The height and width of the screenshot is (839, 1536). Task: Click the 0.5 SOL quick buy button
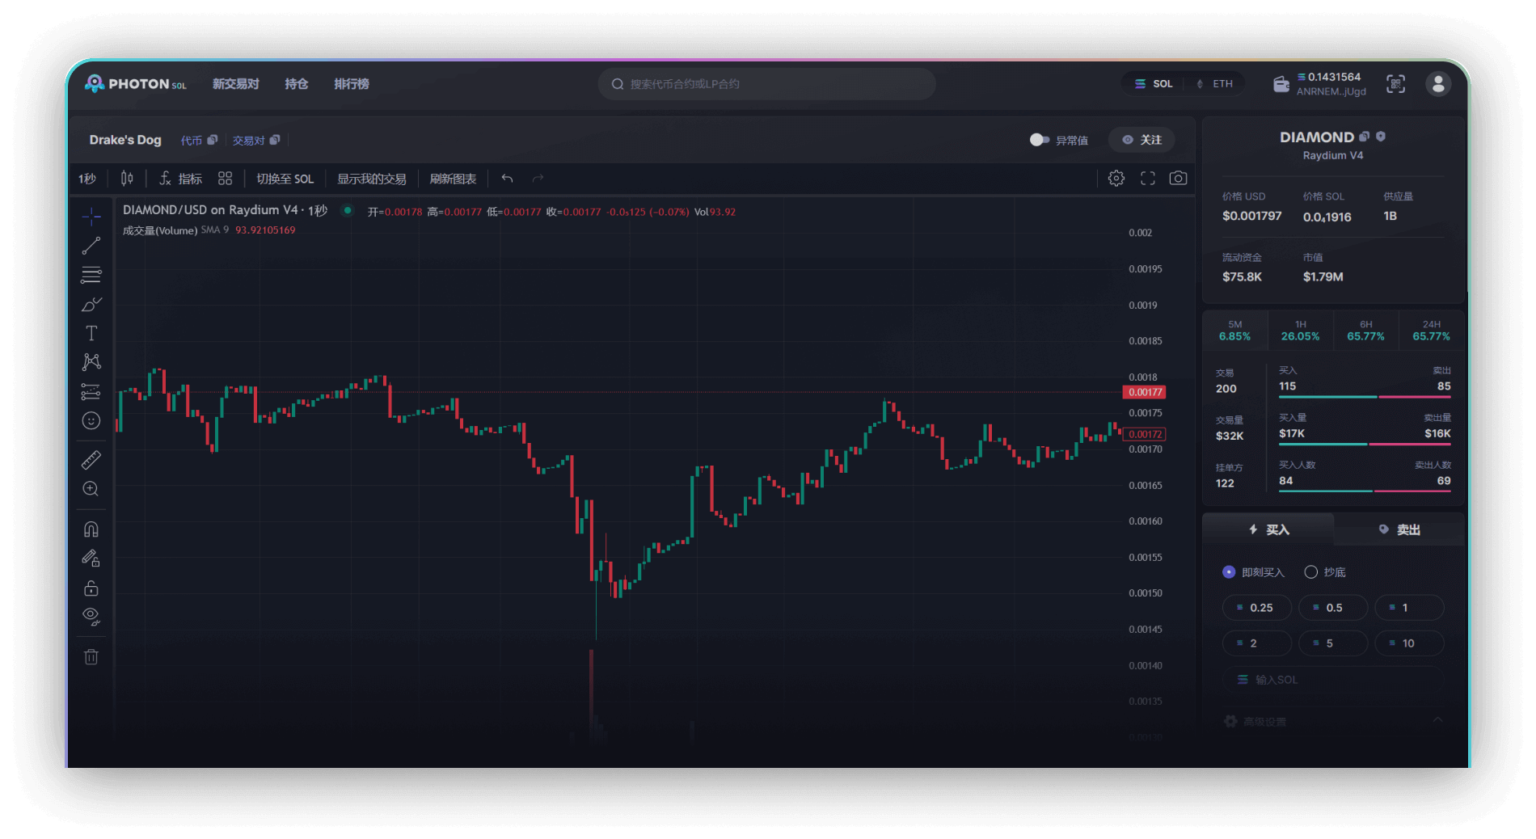(1333, 608)
